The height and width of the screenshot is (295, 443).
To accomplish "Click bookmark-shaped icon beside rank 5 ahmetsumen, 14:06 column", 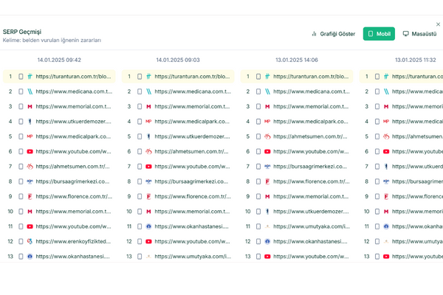I will [x=258, y=136].
